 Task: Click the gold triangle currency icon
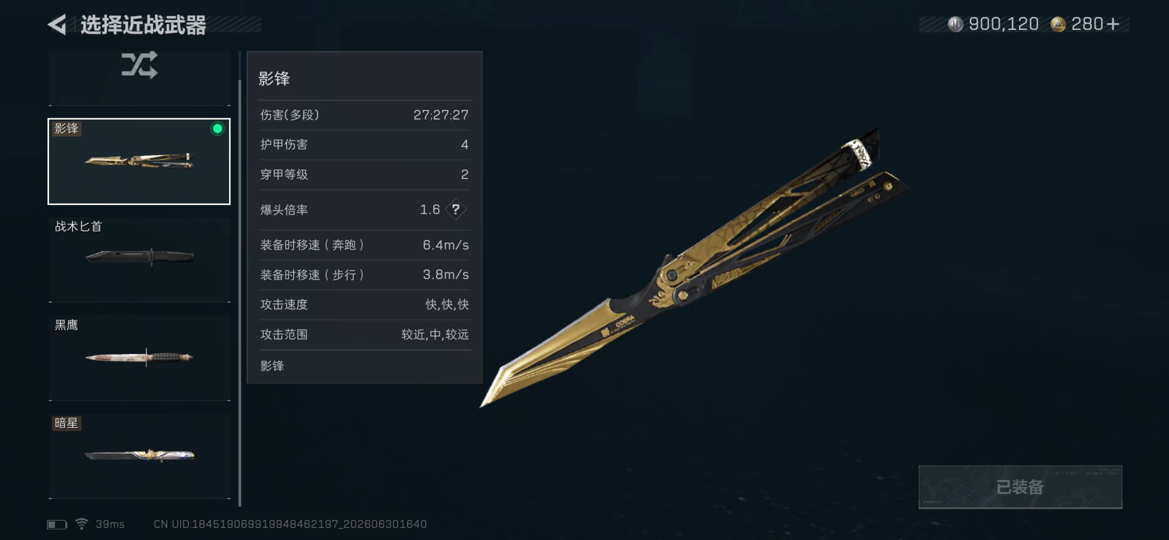coord(1058,24)
